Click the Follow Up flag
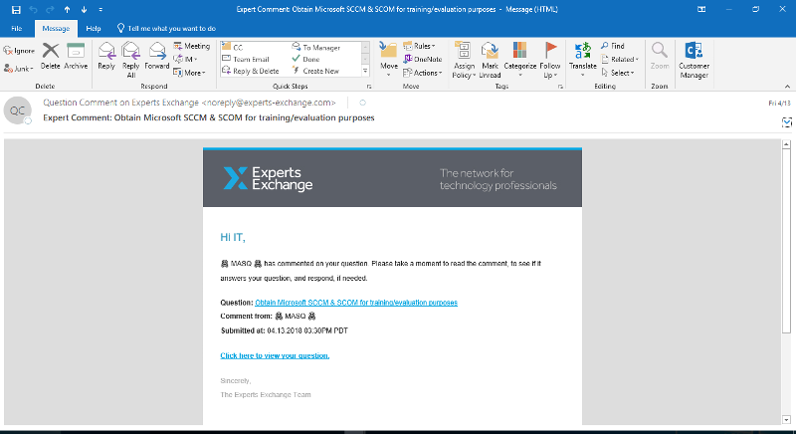 pos(550,60)
